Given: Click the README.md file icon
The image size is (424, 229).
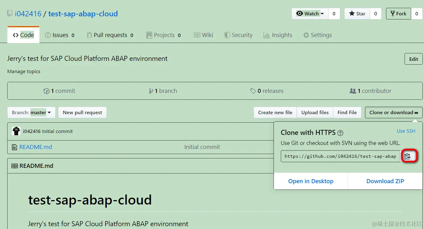Looking at the screenshot, I should click(x=14, y=147).
